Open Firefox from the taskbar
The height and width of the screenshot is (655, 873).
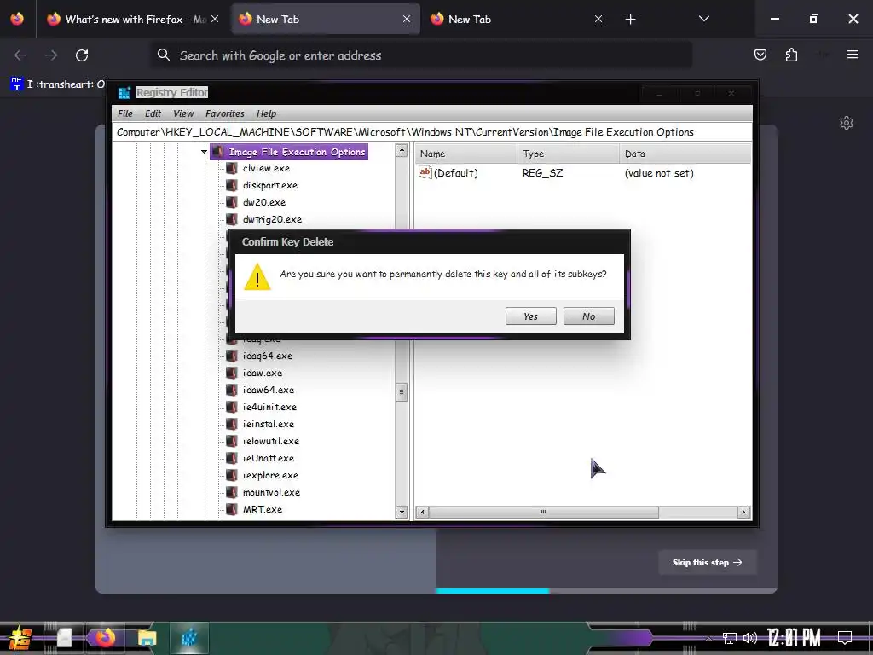pyautogui.click(x=105, y=638)
